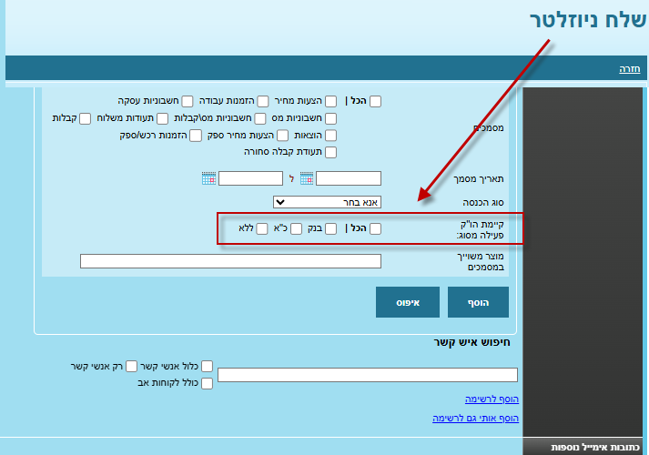Open calendar picker for document end date
This screenshot has height=455, width=649.
209,178
